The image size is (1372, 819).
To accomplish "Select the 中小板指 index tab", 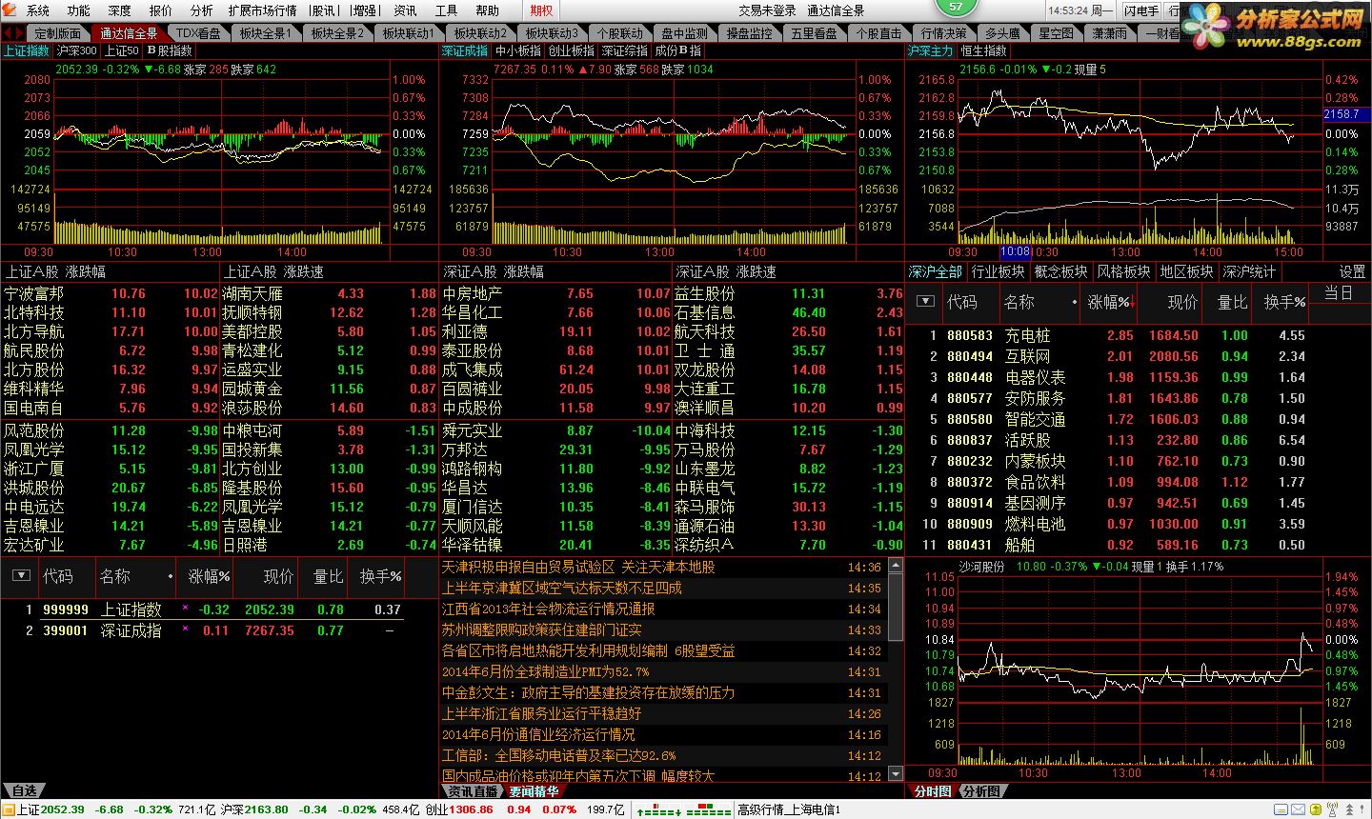I will pyautogui.click(x=518, y=50).
